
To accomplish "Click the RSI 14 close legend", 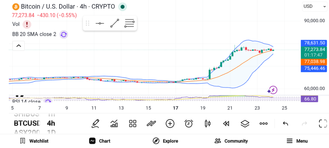I will coord(26,101).
